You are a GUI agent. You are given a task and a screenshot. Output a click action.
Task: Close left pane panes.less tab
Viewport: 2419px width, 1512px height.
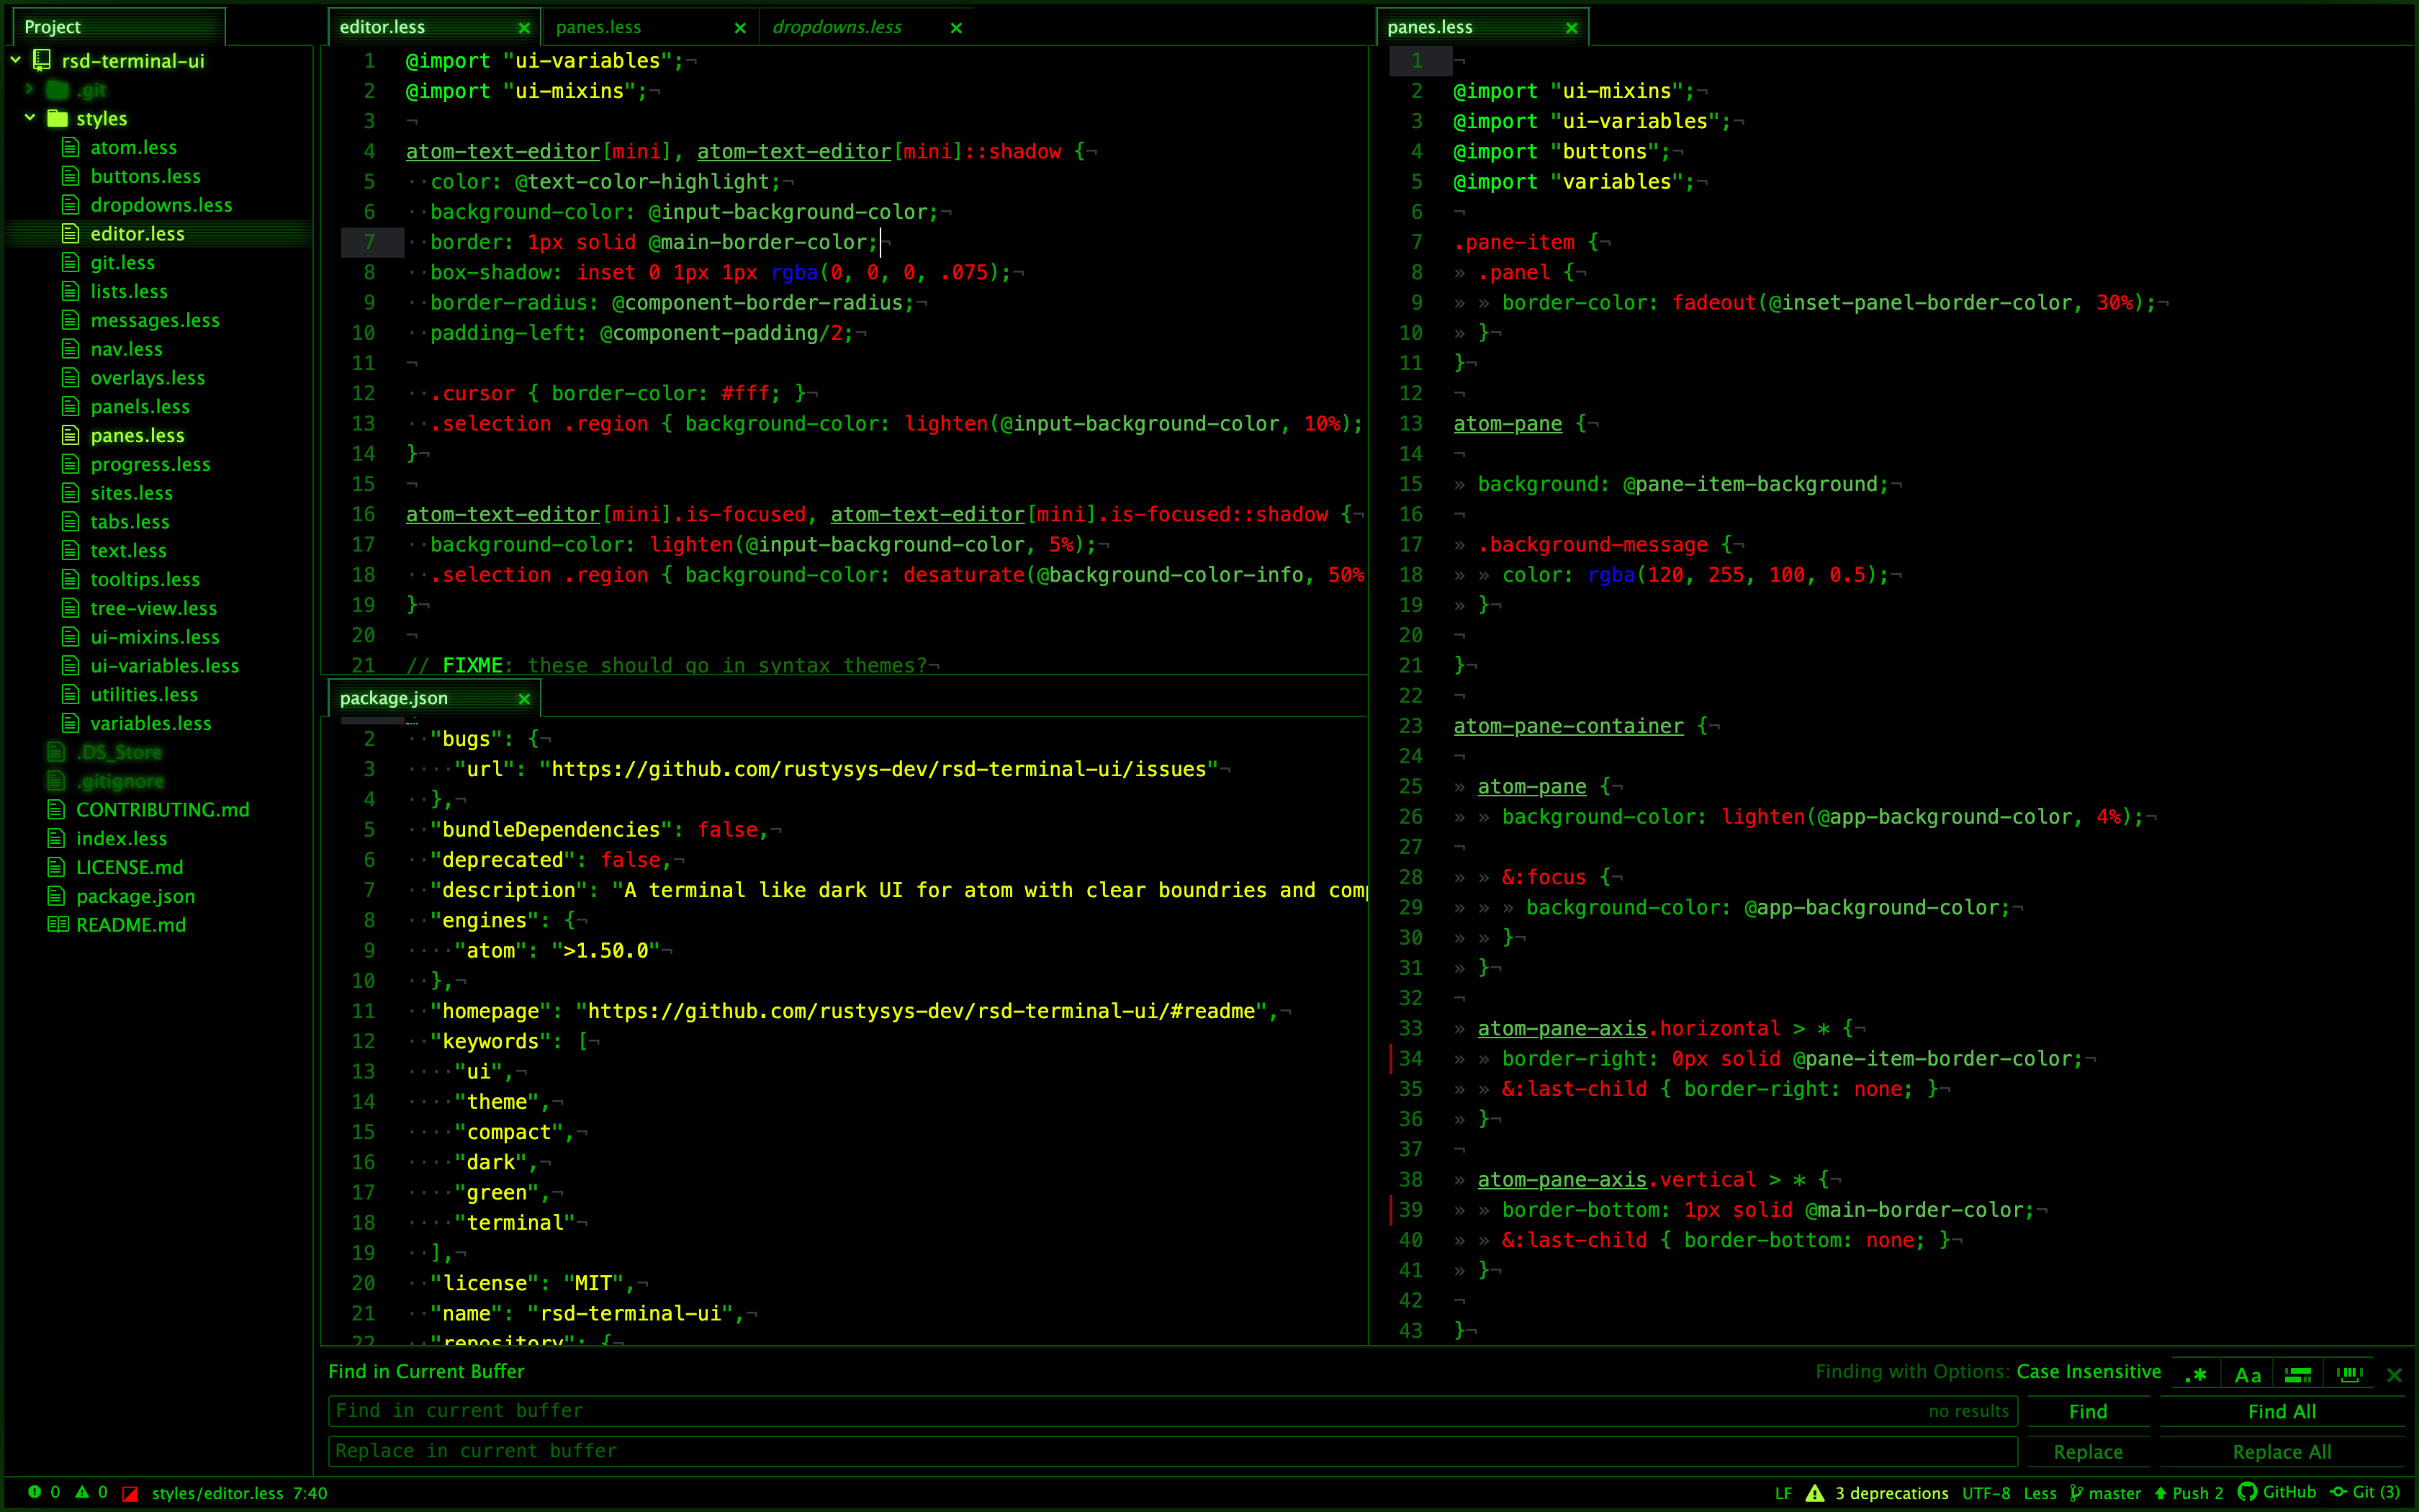[739, 28]
